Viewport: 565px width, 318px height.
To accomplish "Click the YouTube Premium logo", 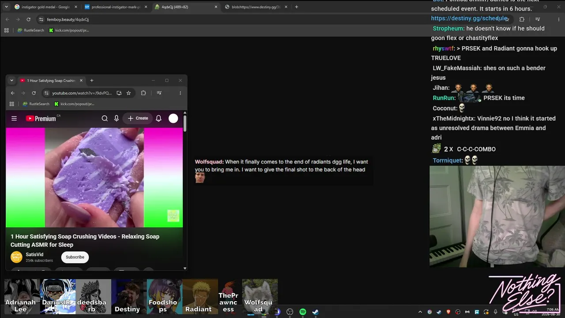I will (x=41, y=118).
